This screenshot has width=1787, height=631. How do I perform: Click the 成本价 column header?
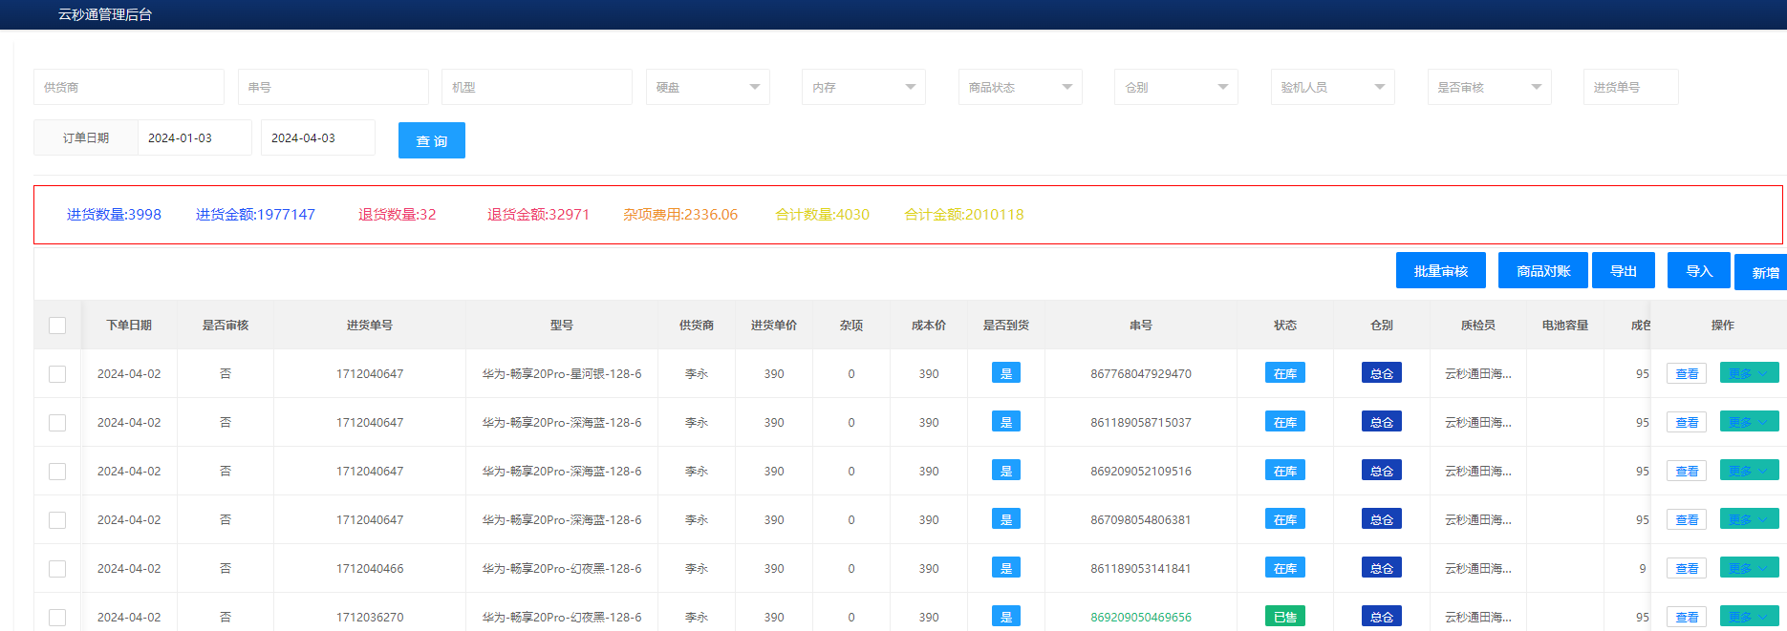click(x=929, y=326)
